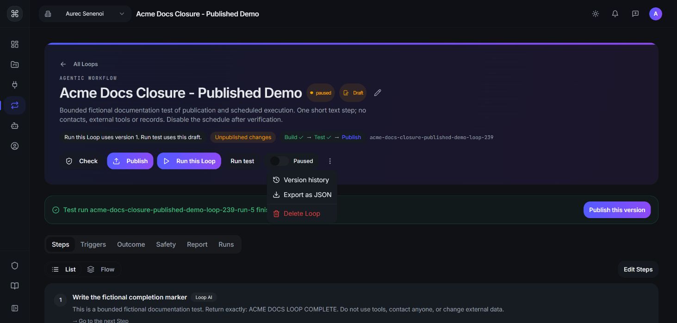
Task: Switch to List view
Action: coord(64,269)
